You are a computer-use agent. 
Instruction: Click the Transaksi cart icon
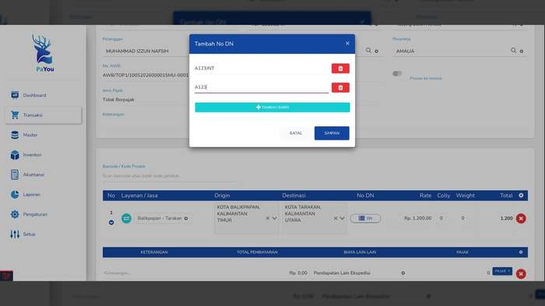[x=15, y=114]
